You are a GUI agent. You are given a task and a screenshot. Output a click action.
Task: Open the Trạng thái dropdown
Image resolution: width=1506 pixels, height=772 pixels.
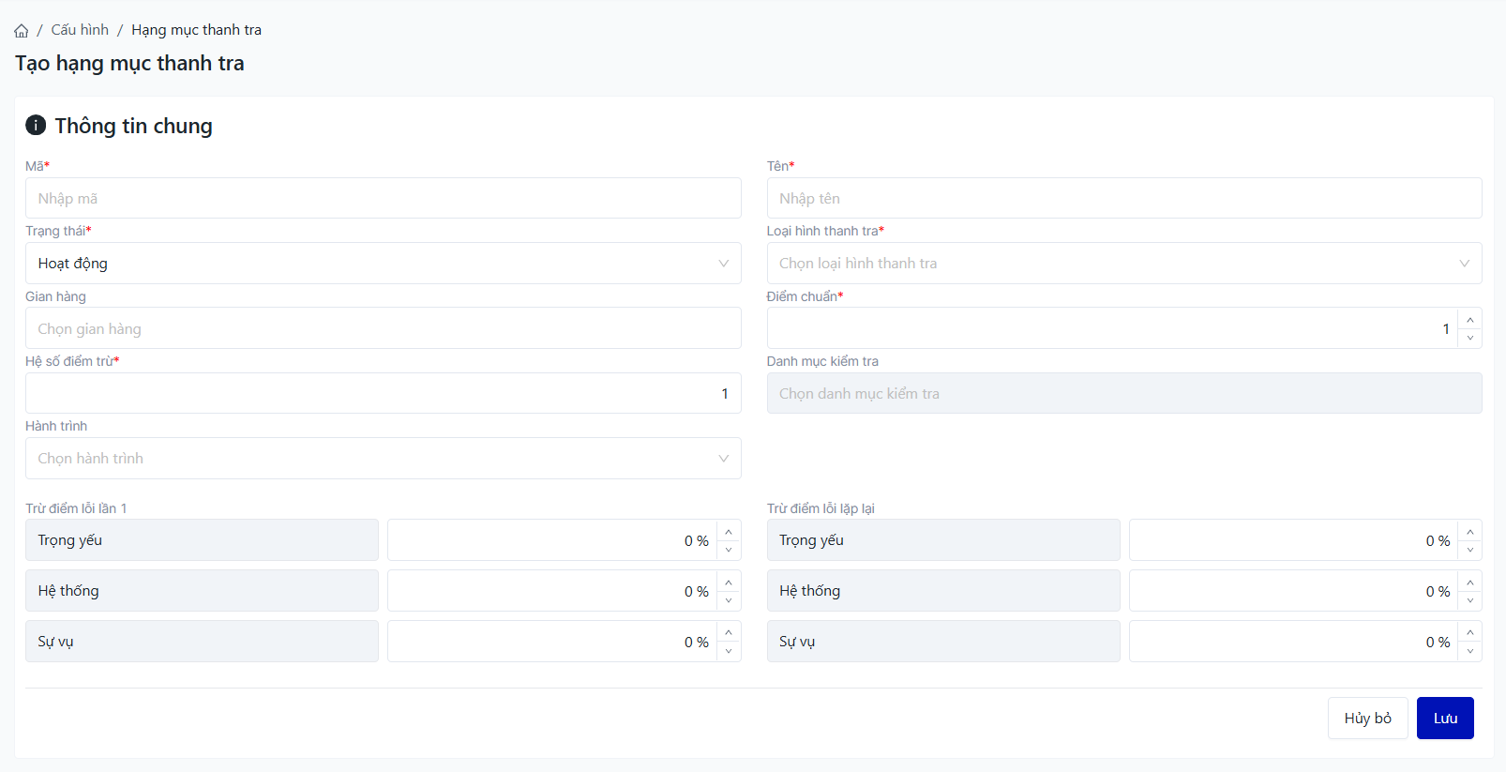pos(383,264)
